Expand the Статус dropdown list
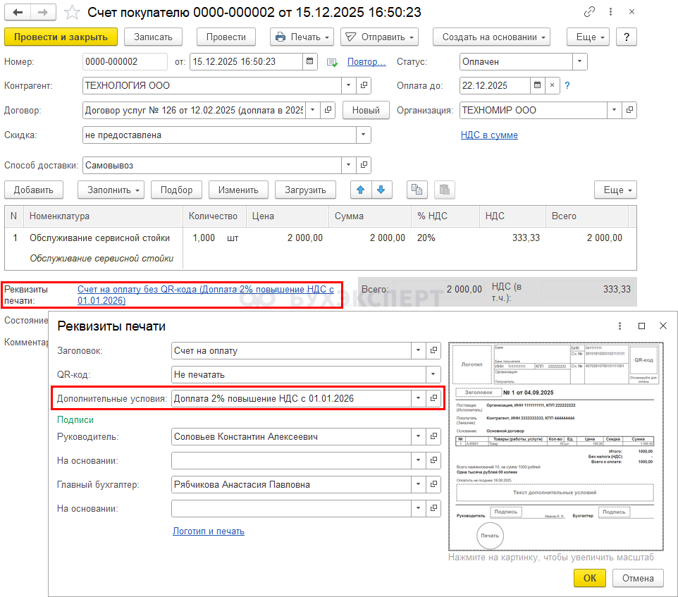Image resolution: width=678 pixels, height=597 pixels. [x=579, y=62]
